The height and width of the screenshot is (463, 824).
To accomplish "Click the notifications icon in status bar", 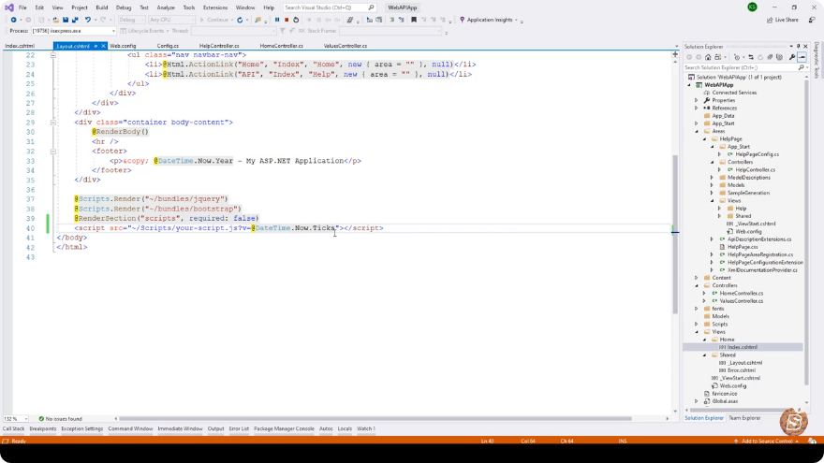I will pyautogui.click(x=813, y=441).
